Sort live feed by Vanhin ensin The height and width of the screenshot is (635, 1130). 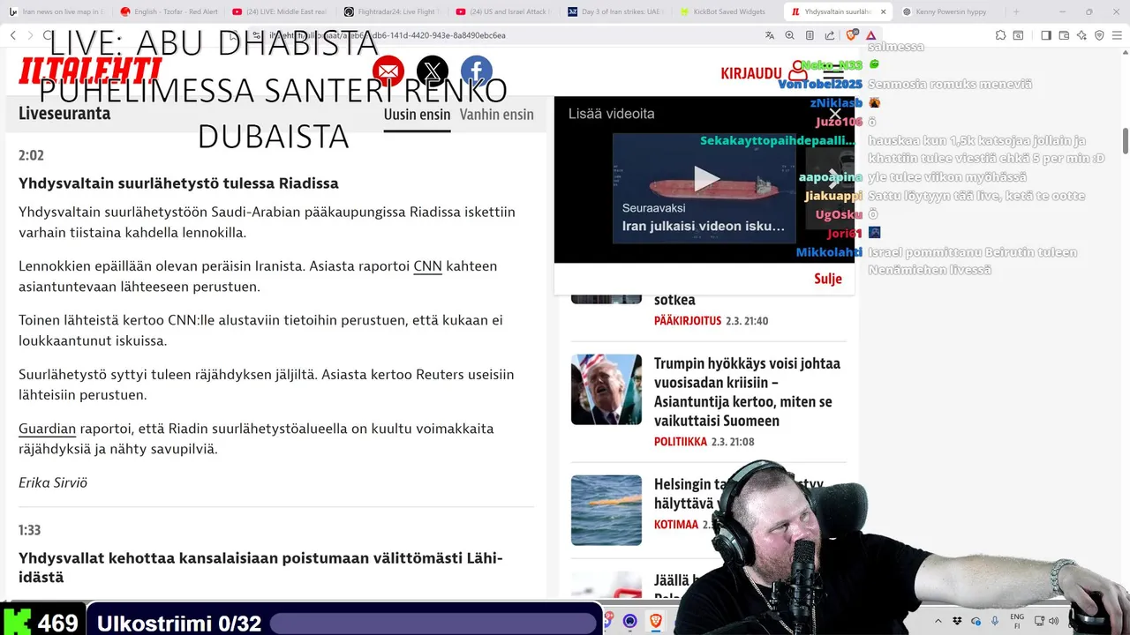[497, 115]
